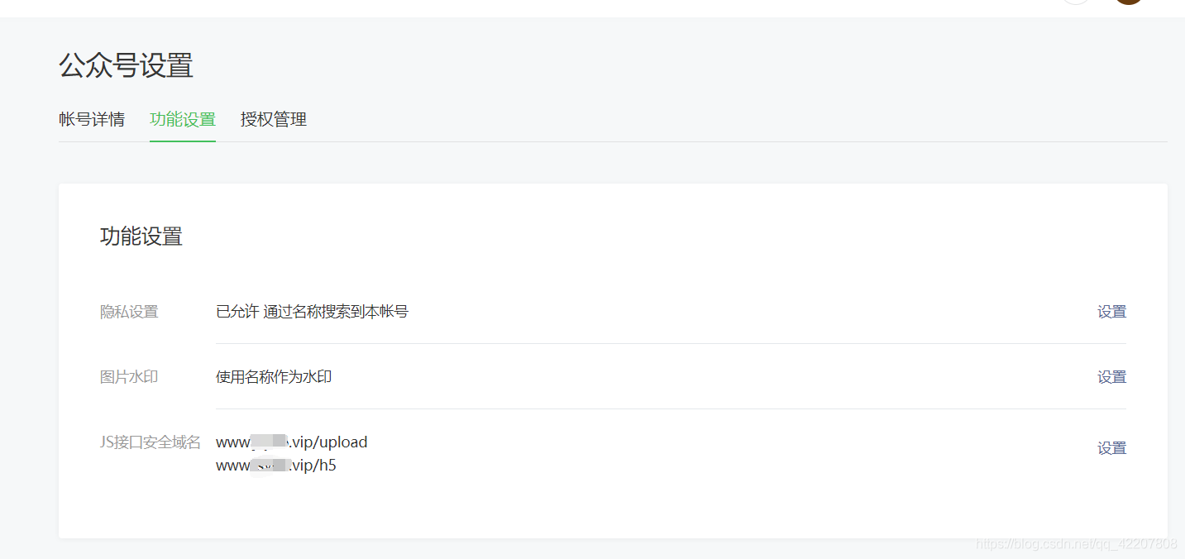Switch to the 授权管理 tab
Screen dimensions: 1185x559
pos(273,119)
